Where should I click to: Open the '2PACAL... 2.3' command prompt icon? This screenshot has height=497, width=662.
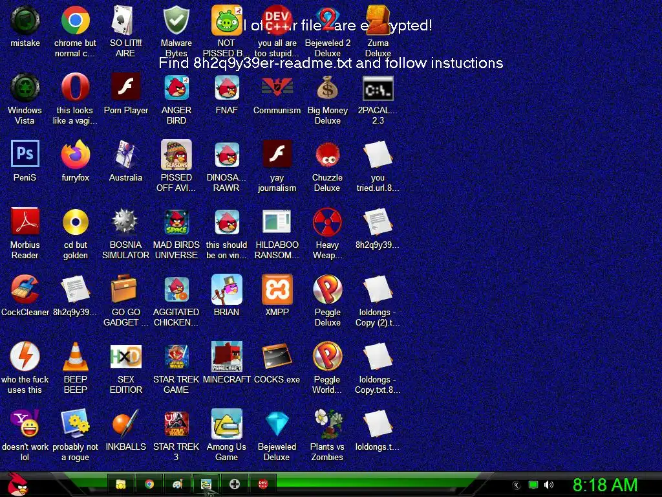[378, 87]
